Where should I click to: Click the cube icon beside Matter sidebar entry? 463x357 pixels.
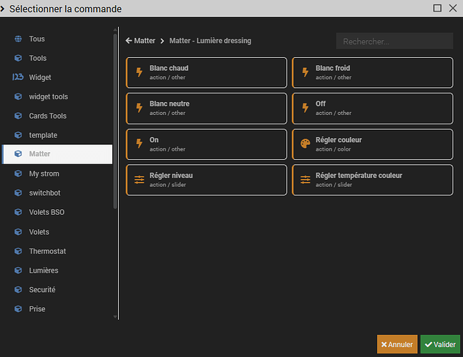[18, 154]
